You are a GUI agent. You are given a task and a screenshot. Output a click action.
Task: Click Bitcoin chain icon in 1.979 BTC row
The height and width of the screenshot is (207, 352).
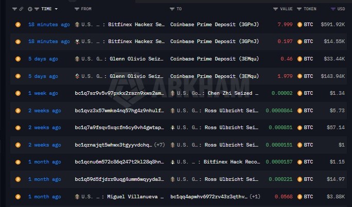(18, 76)
